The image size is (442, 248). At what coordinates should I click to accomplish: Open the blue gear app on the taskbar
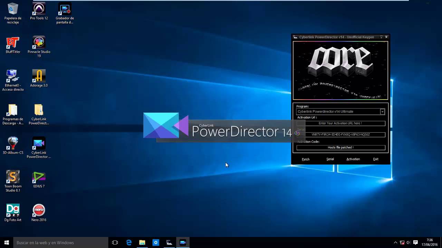coord(156,242)
